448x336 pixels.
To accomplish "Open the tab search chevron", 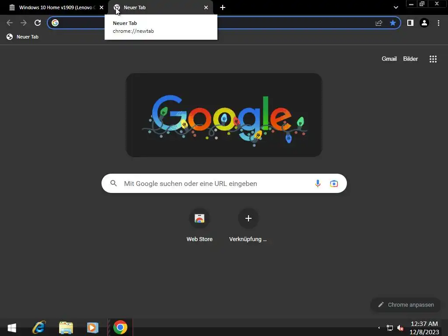I will 395,7.
